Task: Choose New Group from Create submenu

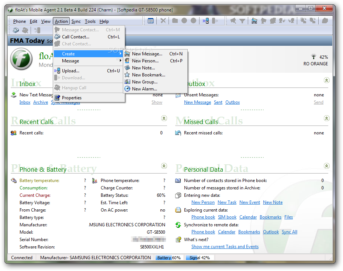Action: point(155,82)
